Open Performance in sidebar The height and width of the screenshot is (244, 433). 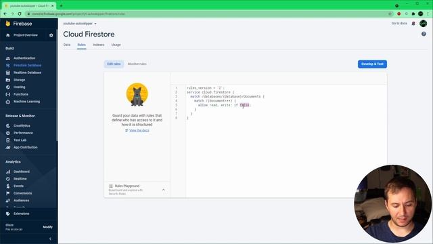pos(23,133)
